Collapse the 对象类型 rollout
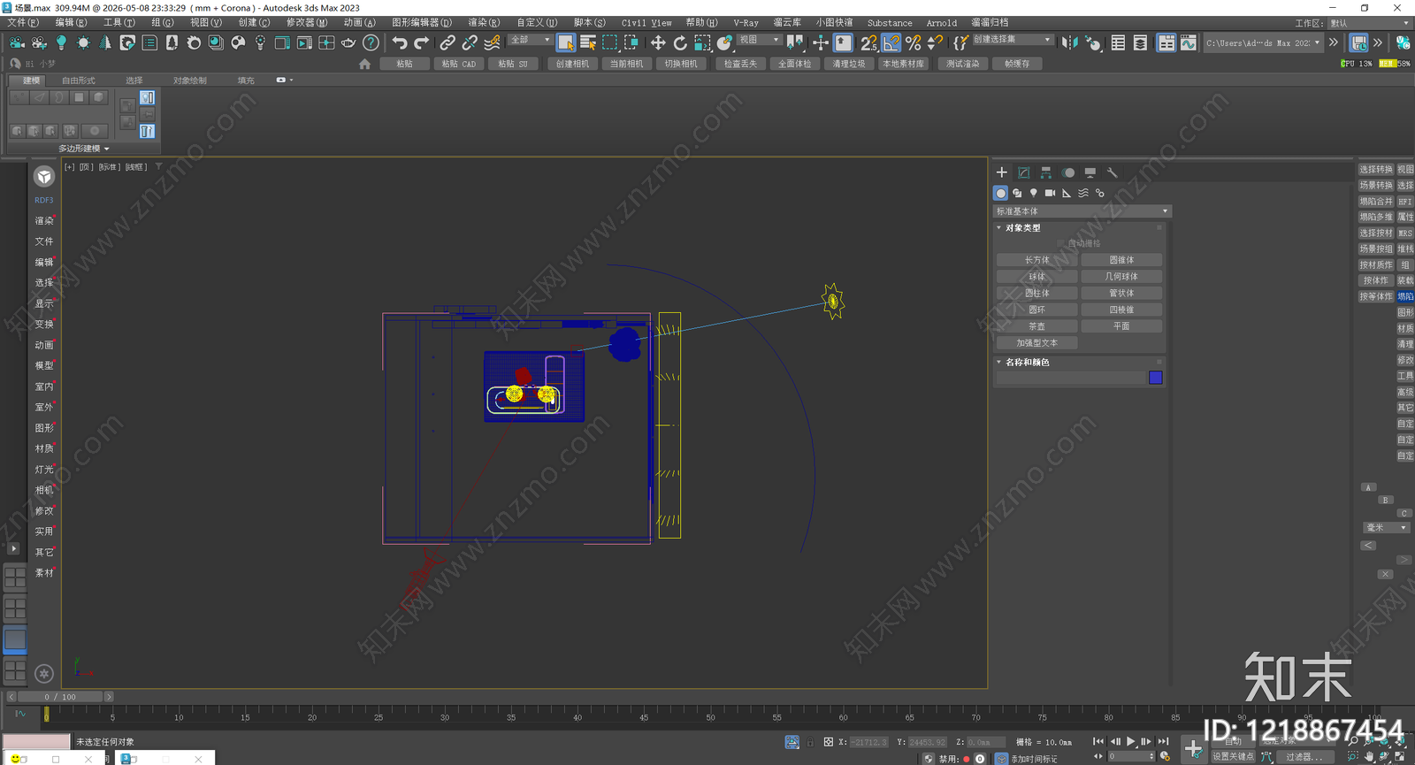1415x765 pixels. coord(1023,227)
